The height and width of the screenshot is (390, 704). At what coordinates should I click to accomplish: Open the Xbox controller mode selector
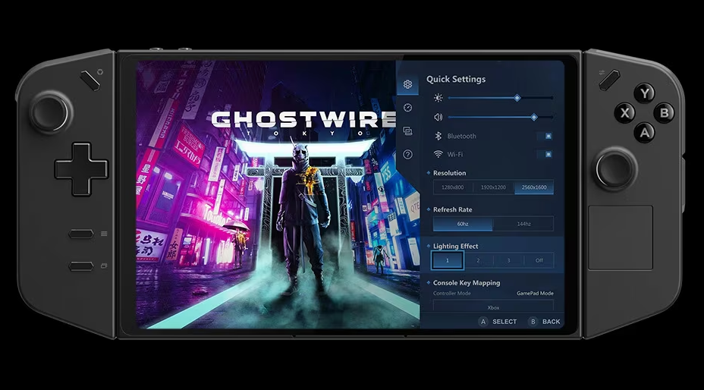pos(493,307)
